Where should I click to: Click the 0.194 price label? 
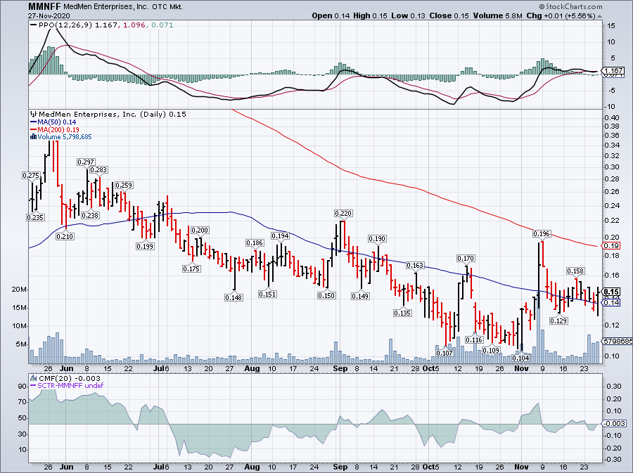point(280,236)
